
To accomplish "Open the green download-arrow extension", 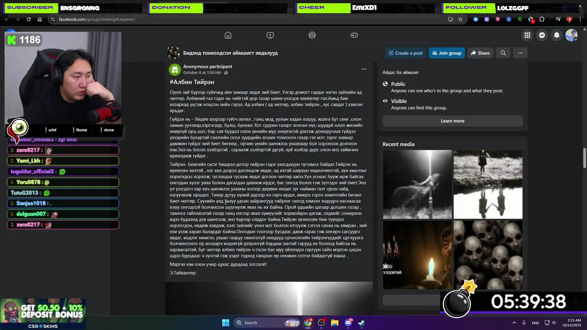I will [520, 19].
